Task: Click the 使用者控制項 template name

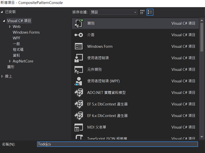Action: point(98,58)
